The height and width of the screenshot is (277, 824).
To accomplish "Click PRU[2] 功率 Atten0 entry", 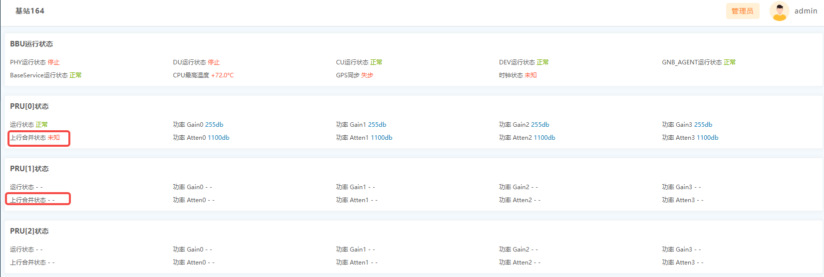I will (x=194, y=263).
